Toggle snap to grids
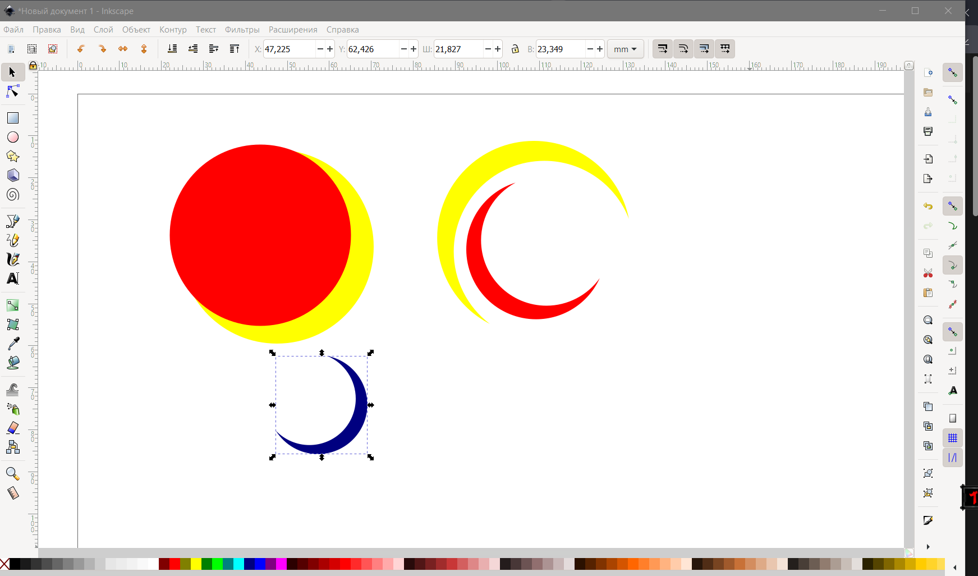This screenshot has width=978, height=576. [953, 438]
